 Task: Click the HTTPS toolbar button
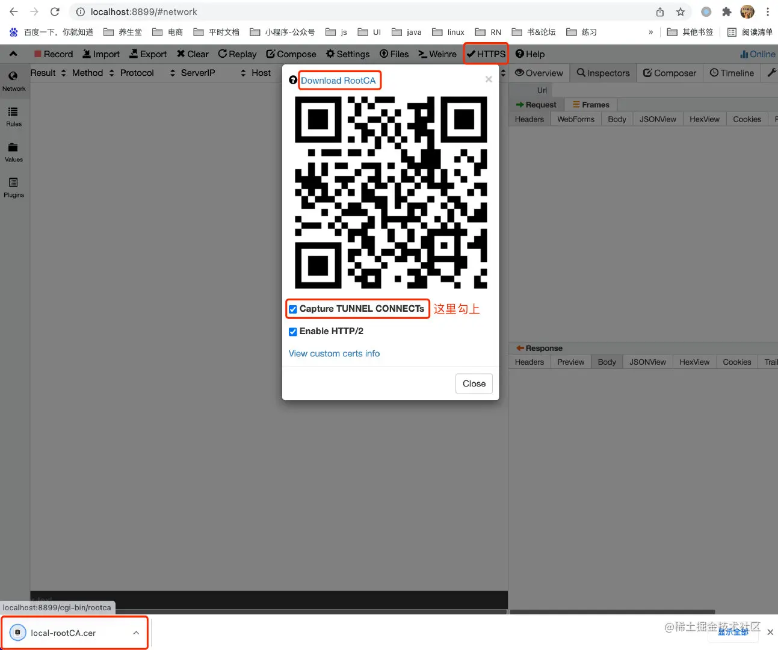pos(486,54)
